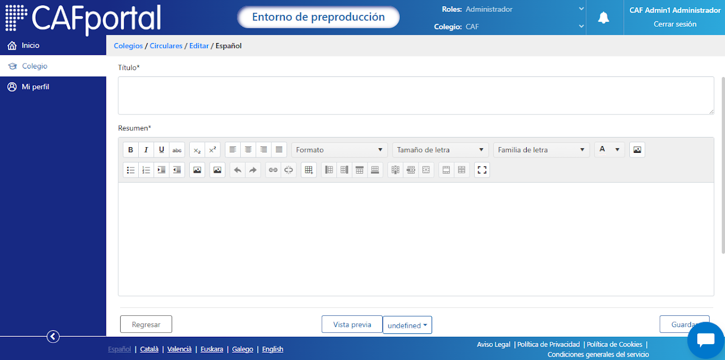The image size is (725, 360).
Task: Insert a numbered list
Action: click(146, 170)
